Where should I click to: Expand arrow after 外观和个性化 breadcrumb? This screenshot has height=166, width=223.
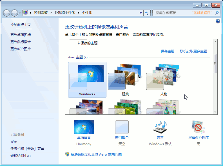click(x=78, y=13)
